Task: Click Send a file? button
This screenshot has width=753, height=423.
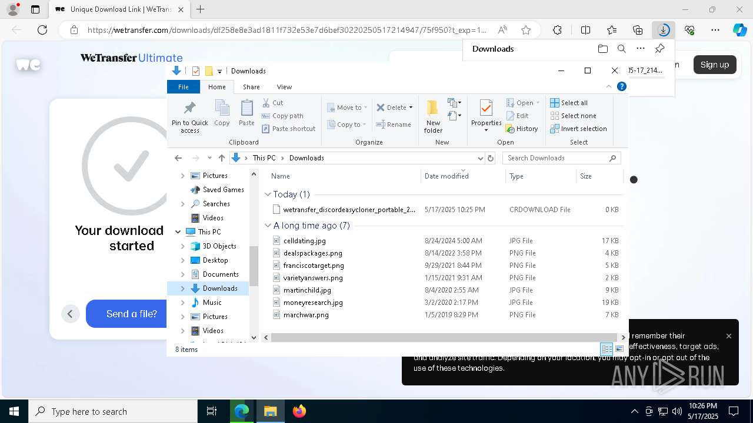Action: click(131, 314)
